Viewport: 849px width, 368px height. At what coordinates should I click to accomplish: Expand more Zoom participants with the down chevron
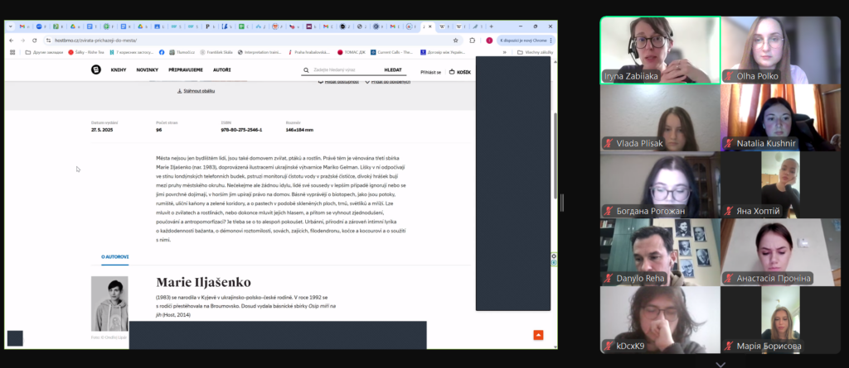click(x=720, y=364)
